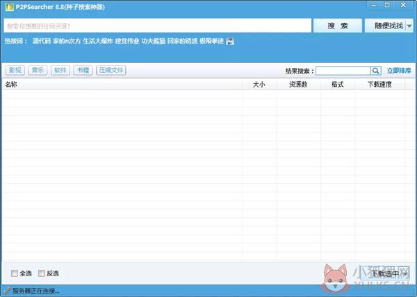Close the P2PSearcher window

coord(403,6)
